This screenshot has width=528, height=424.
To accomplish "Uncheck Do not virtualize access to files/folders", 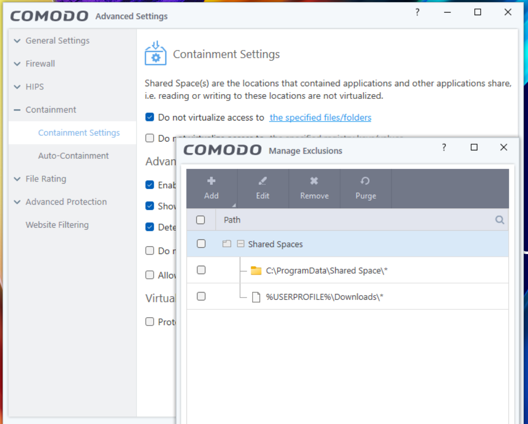I will click(150, 117).
